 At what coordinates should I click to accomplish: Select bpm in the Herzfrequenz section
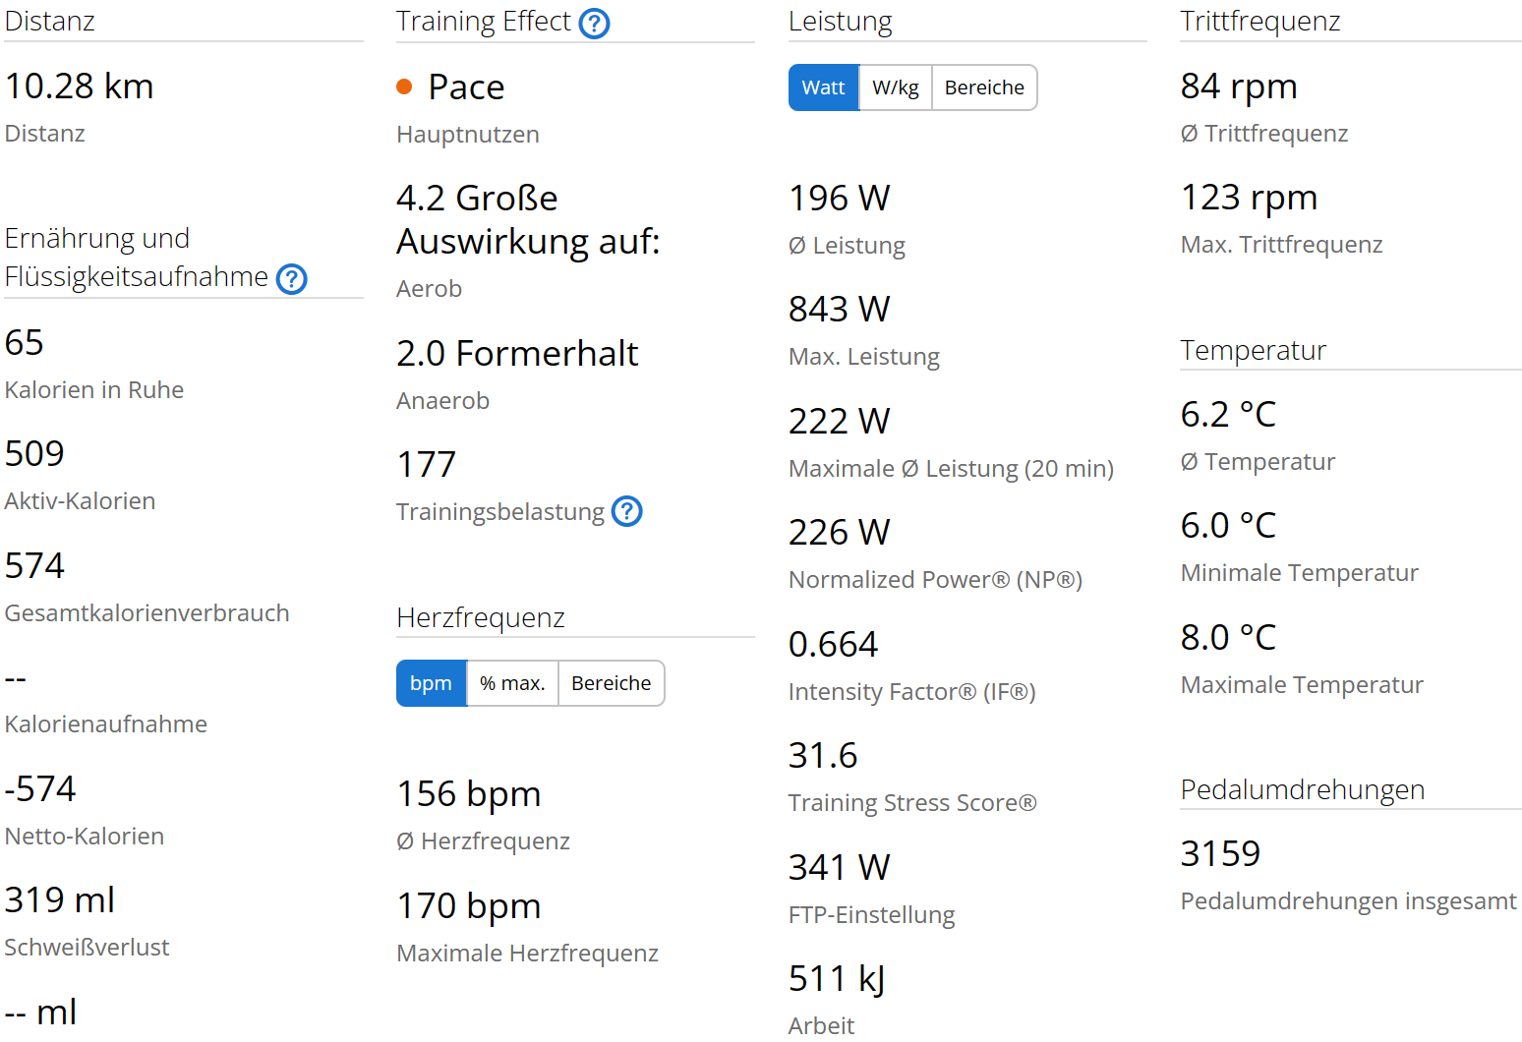(x=431, y=683)
